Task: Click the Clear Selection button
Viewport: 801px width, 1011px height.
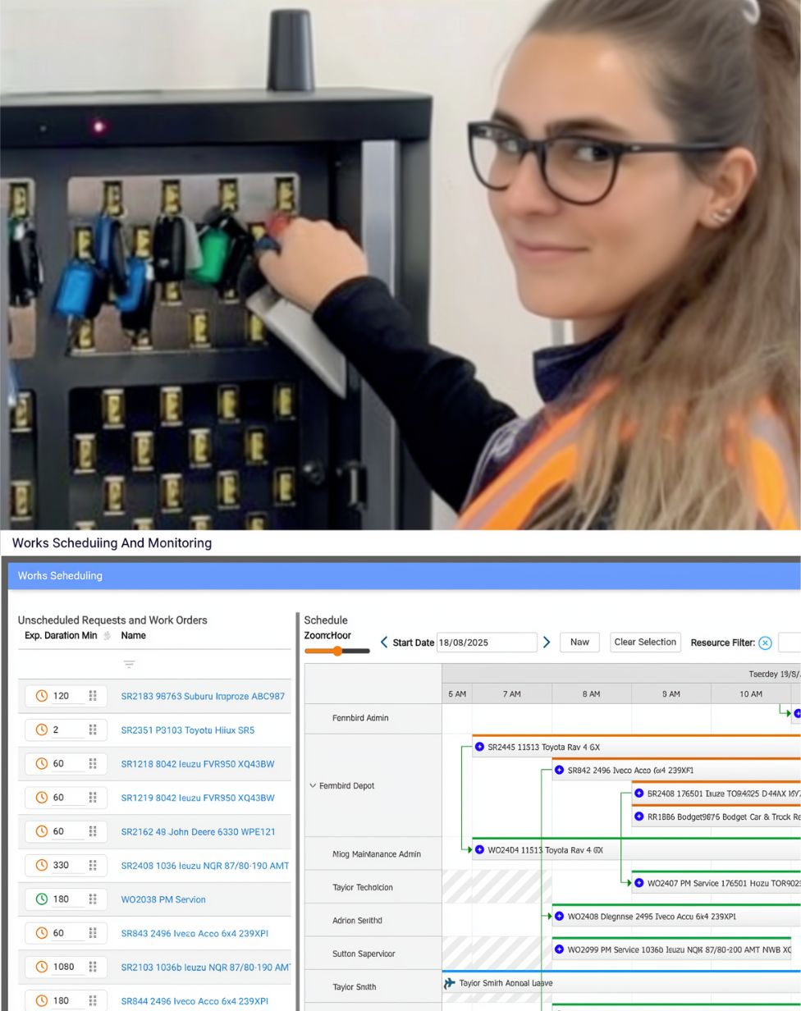Action: tap(645, 643)
